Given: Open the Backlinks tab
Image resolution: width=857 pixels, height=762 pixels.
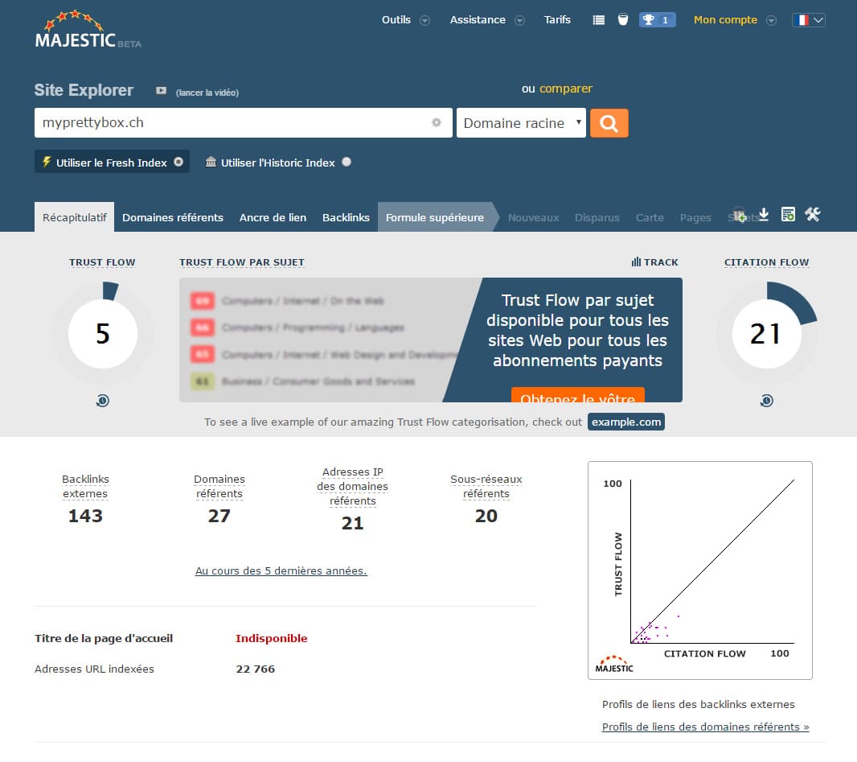Looking at the screenshot, I should [x=346, y=217].
